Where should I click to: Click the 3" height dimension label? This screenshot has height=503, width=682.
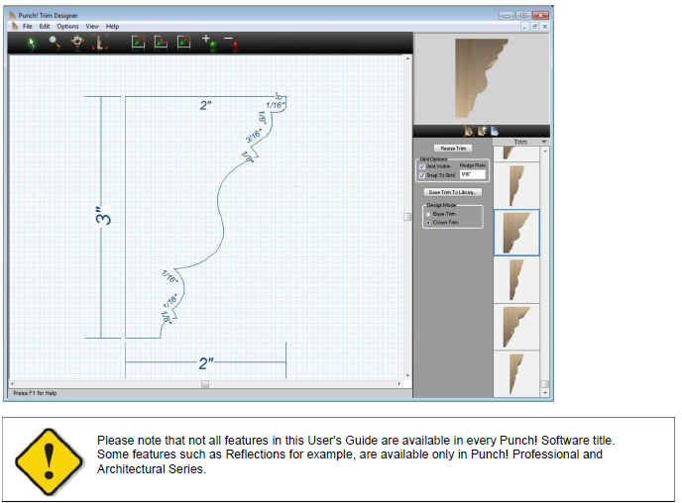[x=103, y=216]
